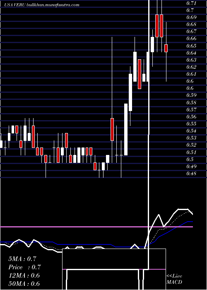Click the 0.49 price axis label

click(191, 167)
